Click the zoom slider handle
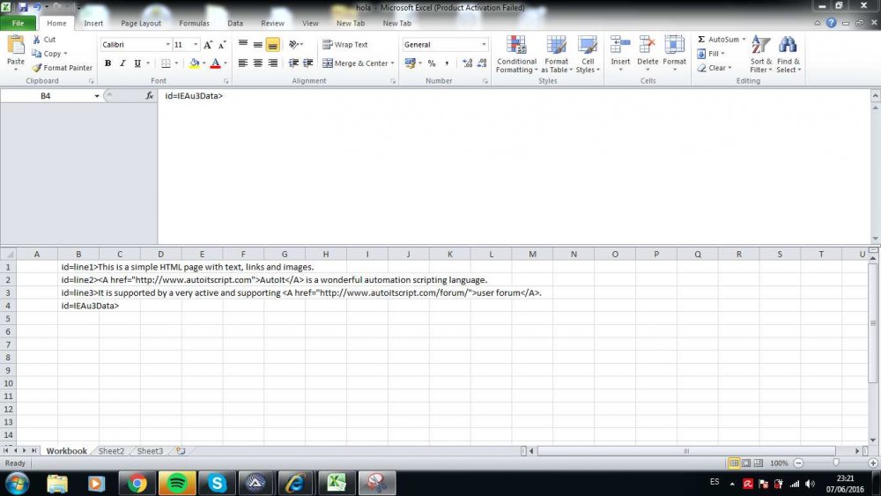 coord(836,463)
